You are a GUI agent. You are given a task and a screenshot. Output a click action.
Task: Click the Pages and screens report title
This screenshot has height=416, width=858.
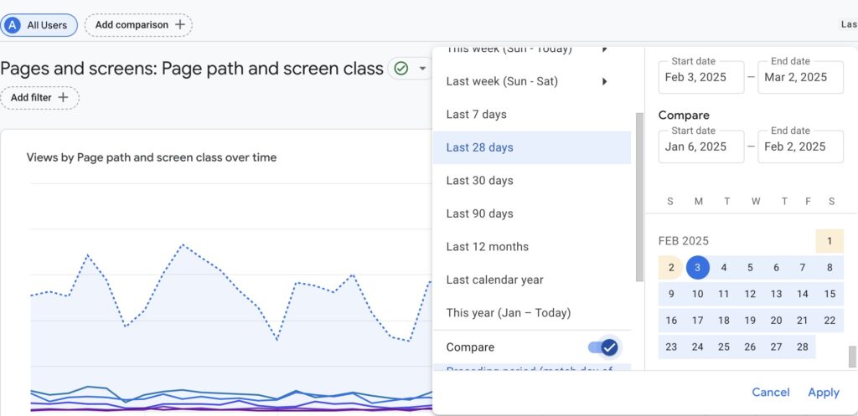pyautogui.click(x=192, y=69)
